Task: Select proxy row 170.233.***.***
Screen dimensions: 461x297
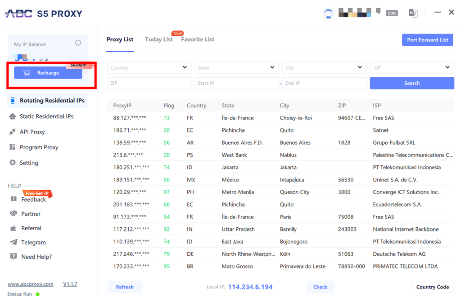Action: pyautogui.click(x=280, y=266)
